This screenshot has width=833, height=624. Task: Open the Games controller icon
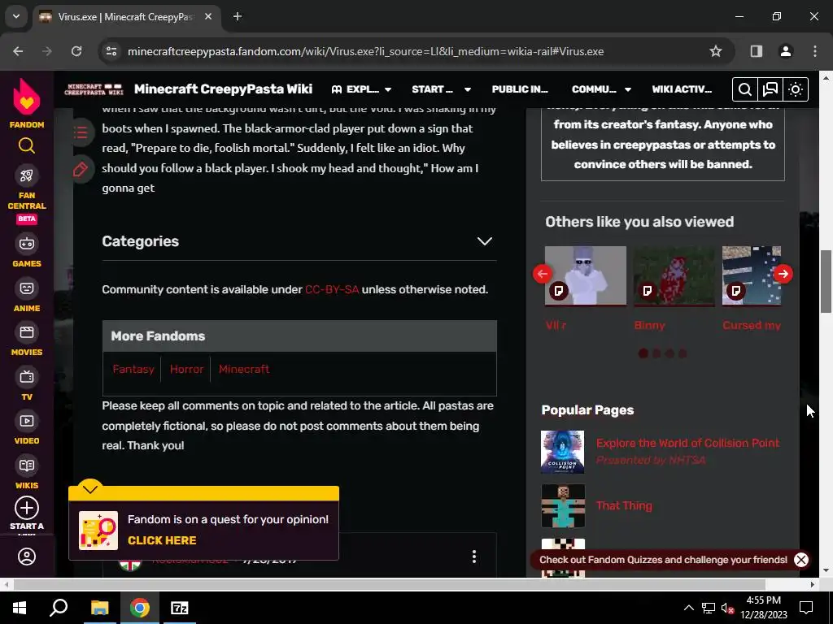[x=27, y=244]
